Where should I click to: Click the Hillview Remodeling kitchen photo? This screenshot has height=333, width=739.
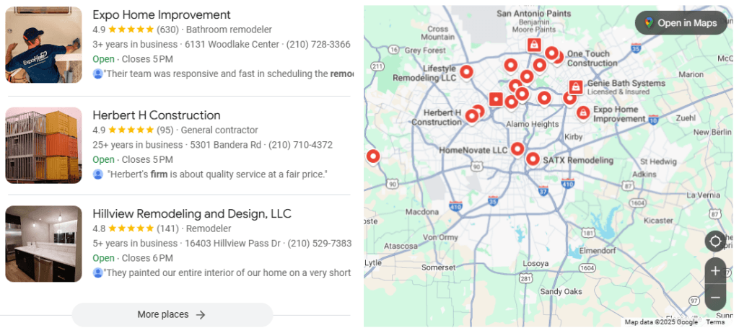[x=43, y=244]
